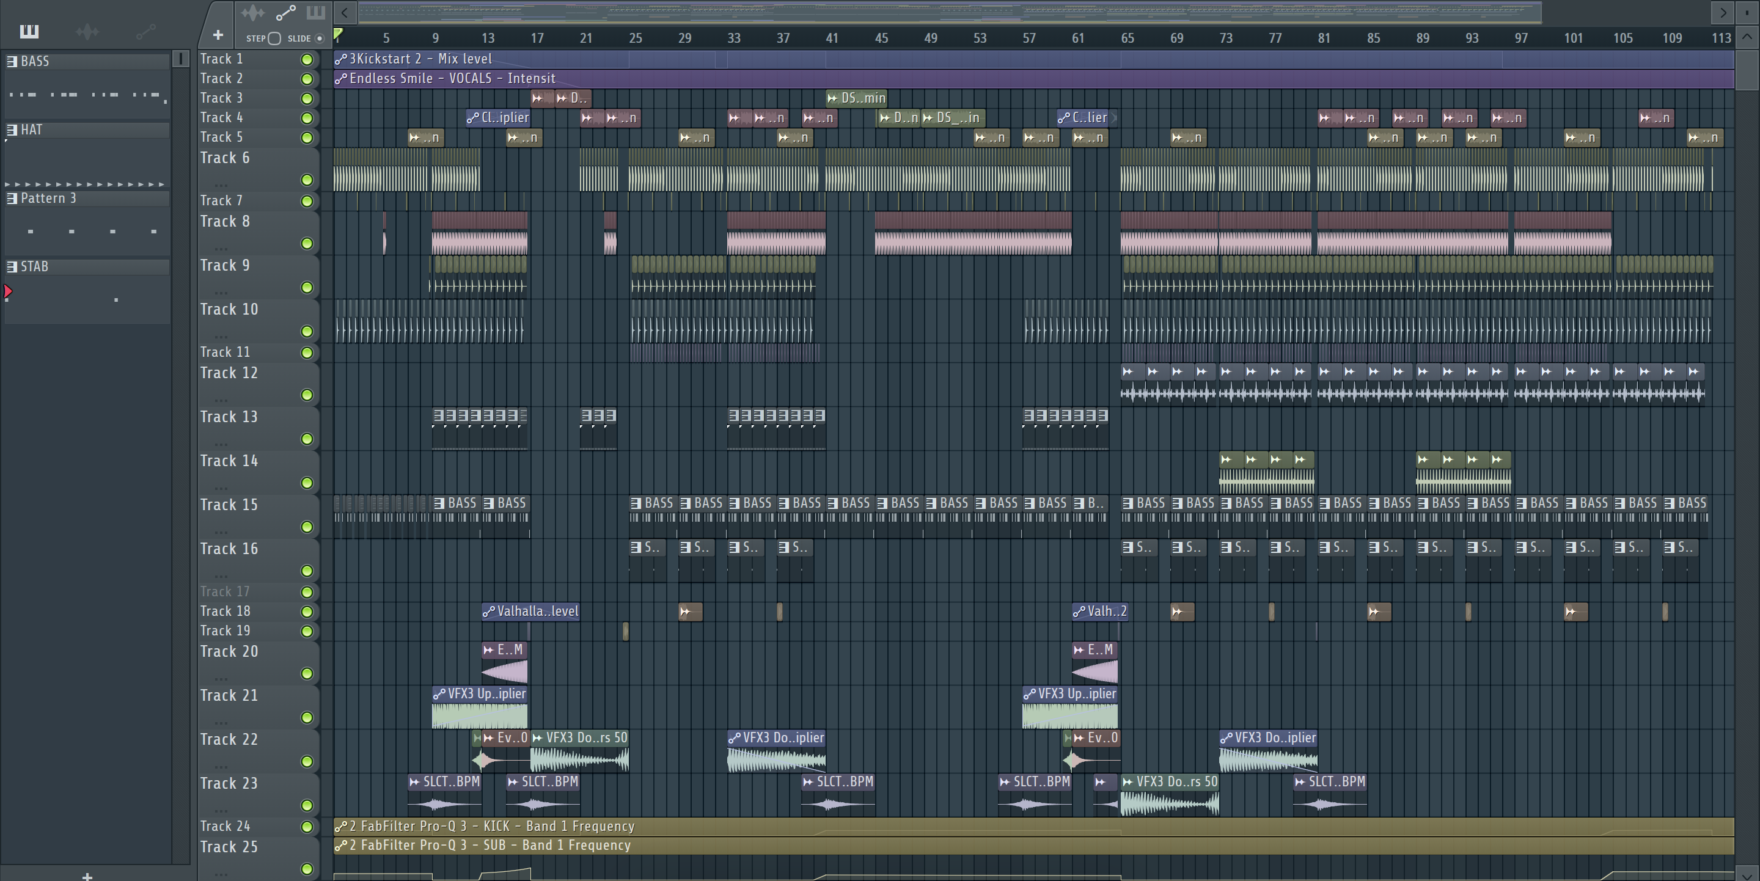Select the DS_..in audio clip on Track 4
1760x881 pixels.
pos(953,117)
